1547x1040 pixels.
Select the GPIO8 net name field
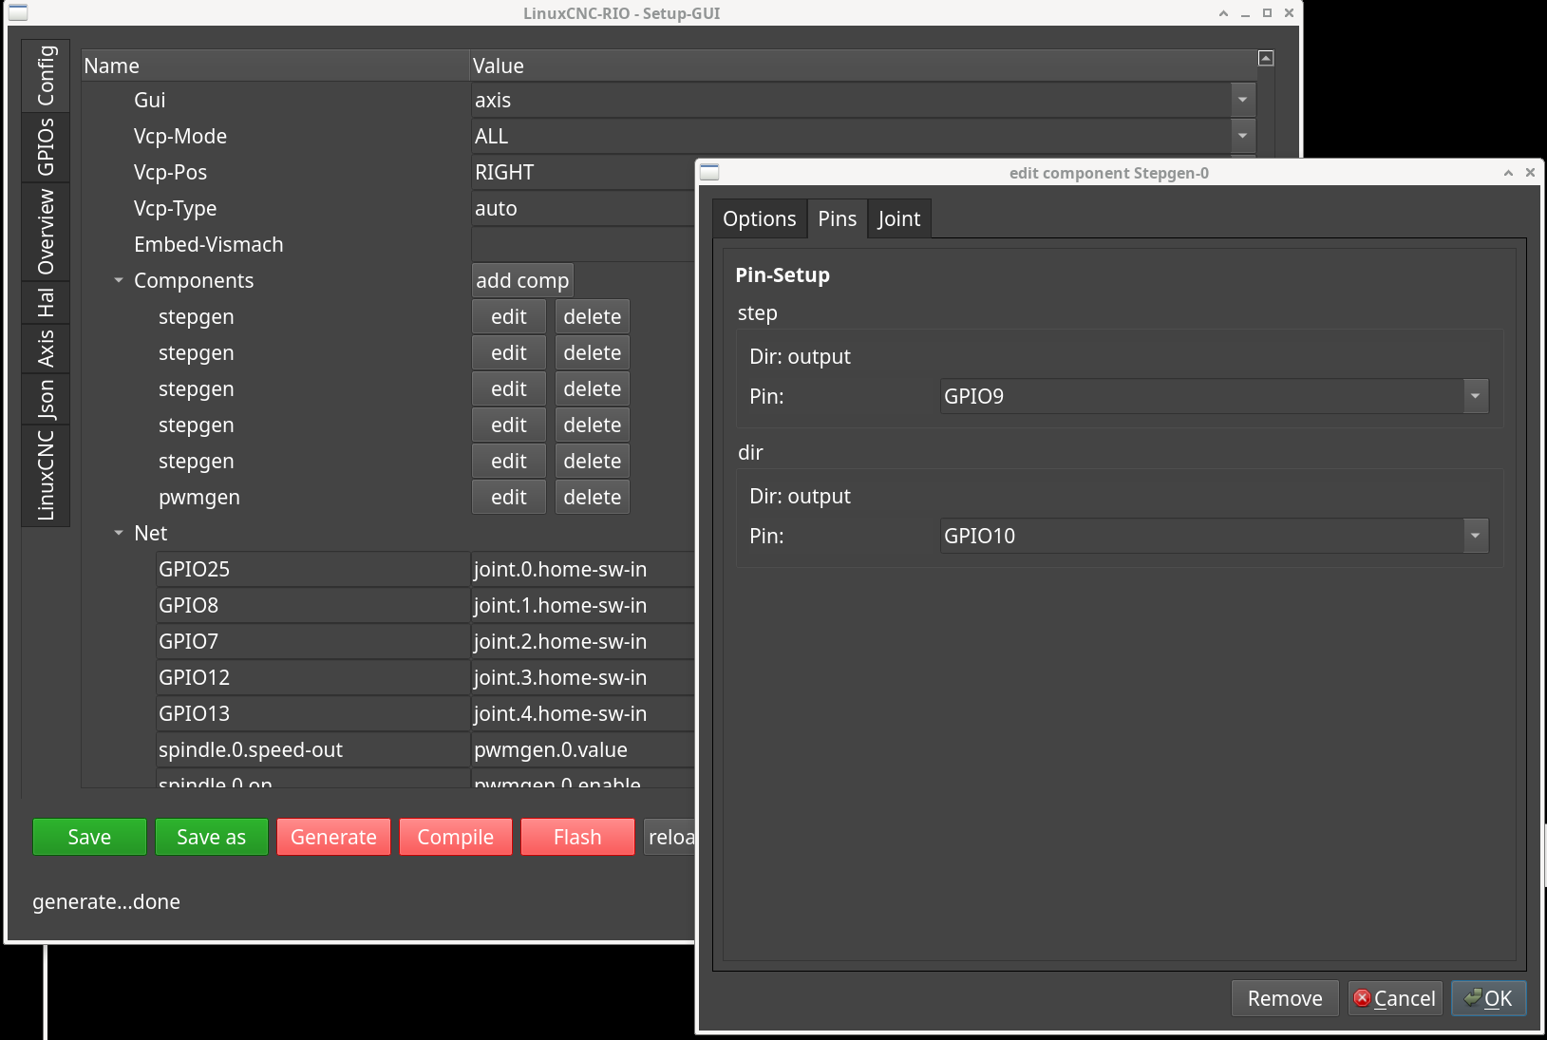313,605
